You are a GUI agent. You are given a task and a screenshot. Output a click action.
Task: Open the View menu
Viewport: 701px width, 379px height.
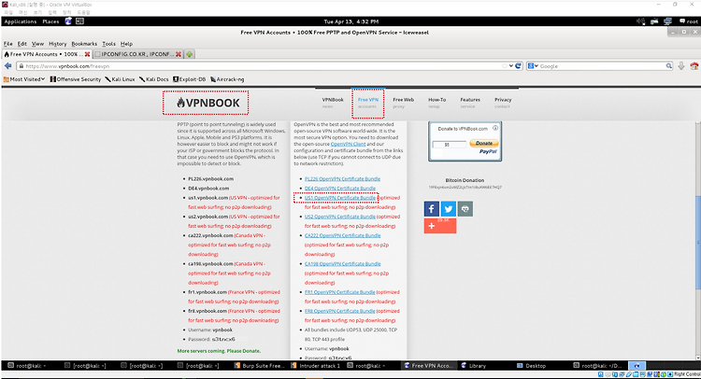(37, 44)
